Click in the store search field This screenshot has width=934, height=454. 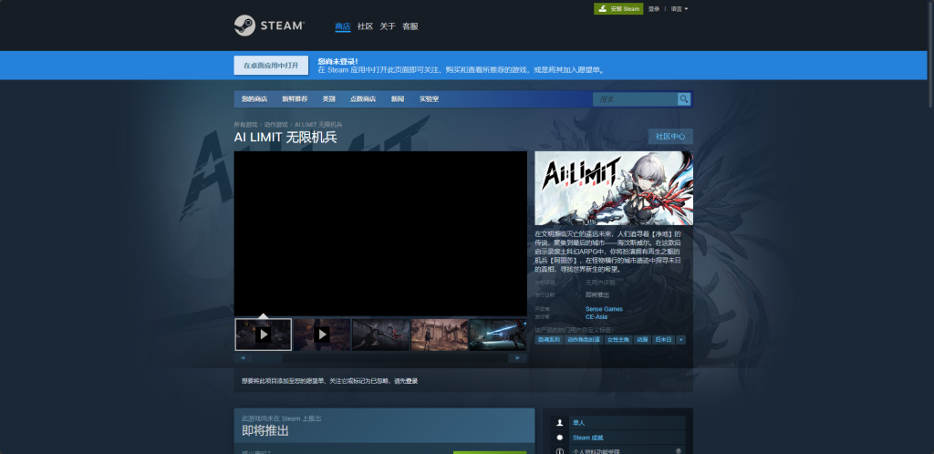tap(635, 98)
